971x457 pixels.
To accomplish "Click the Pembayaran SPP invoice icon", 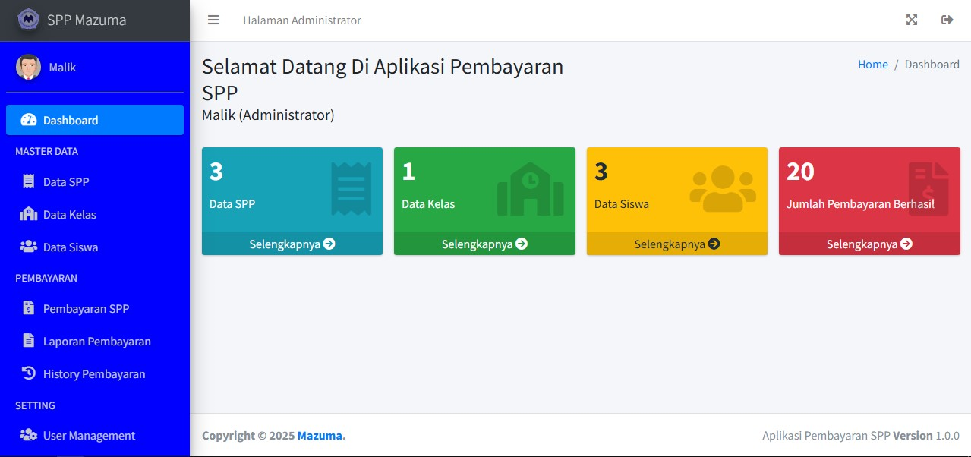I will click(x=29, y=308).
